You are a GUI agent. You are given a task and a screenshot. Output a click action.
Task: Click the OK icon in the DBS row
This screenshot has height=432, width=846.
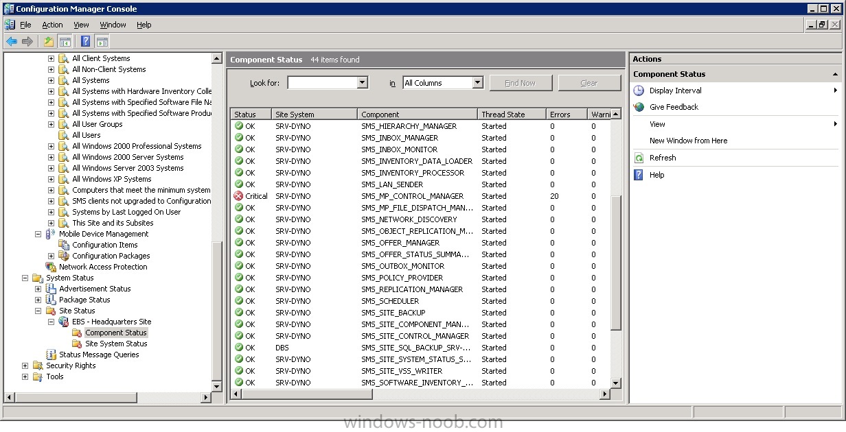pyautogui.click(x=239, y=348)
